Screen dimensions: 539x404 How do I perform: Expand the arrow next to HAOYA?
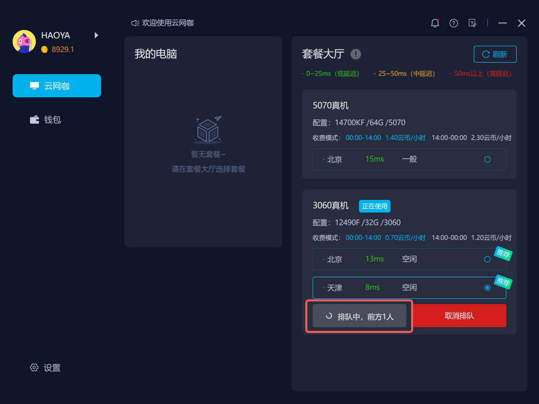click(x=96, y=35)
